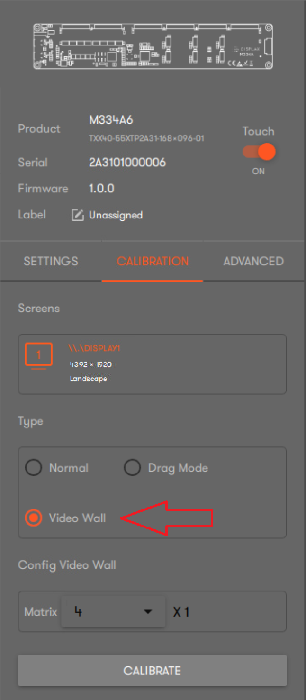This screenshot has width=306, height=700.
Task: Open the CALIBRATION tab
Action: 153,261
